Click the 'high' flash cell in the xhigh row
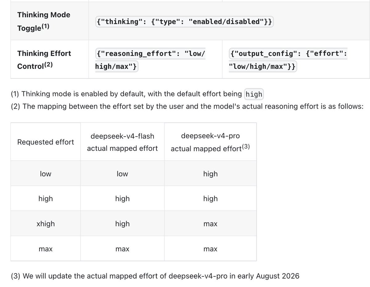 [x=122, y=224]
